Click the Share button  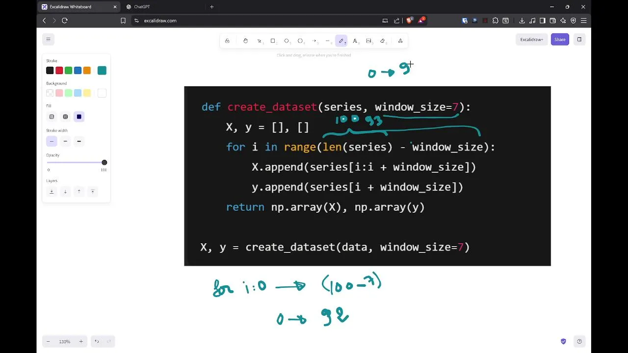[560, 40]
